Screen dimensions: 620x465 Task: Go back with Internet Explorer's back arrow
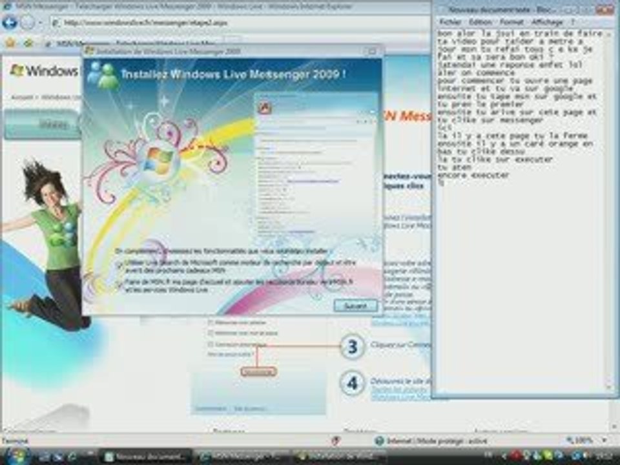tap(10, 23)
